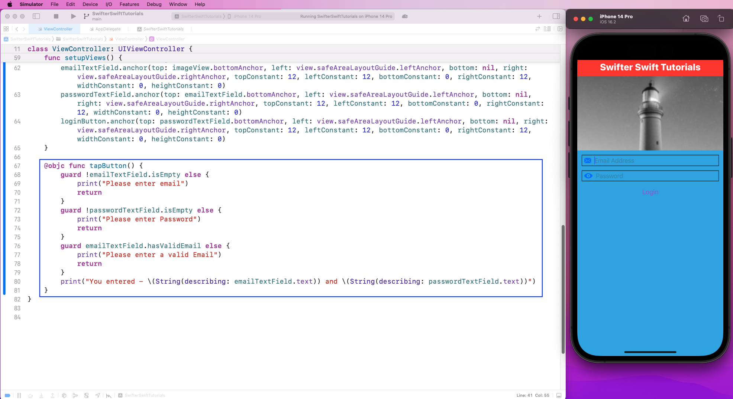Screen dimensions: 733x399
Task: Open the related items grid menu
Action: coord(6,29)
